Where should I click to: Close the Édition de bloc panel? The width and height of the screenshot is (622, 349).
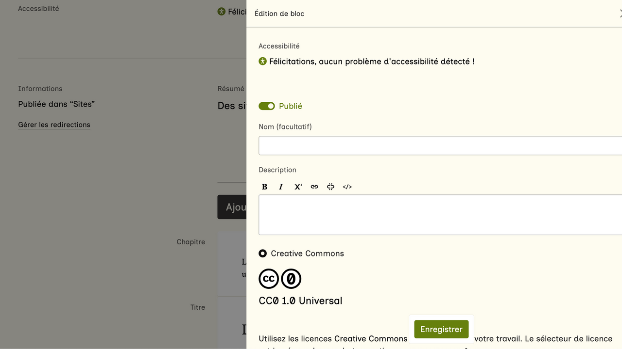[x=620, y=14]
